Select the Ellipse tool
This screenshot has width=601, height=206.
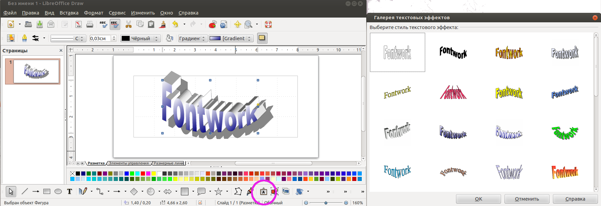coord(58,191)
